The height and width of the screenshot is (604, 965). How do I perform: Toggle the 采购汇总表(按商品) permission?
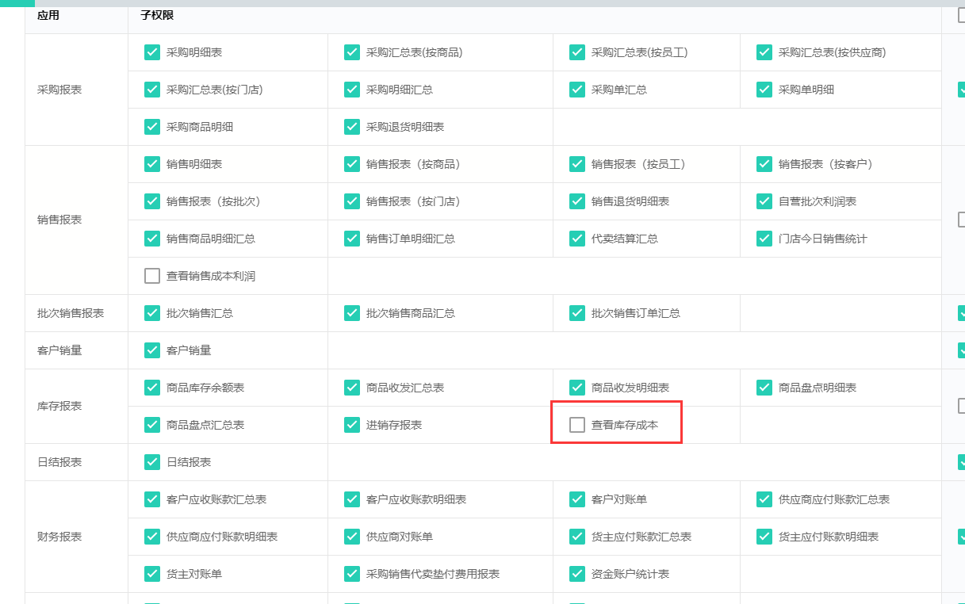click(x=352, y=52)
